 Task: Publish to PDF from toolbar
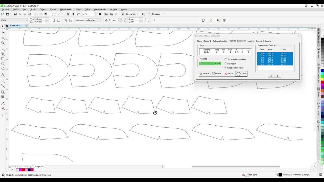click(x=78, y=14)
